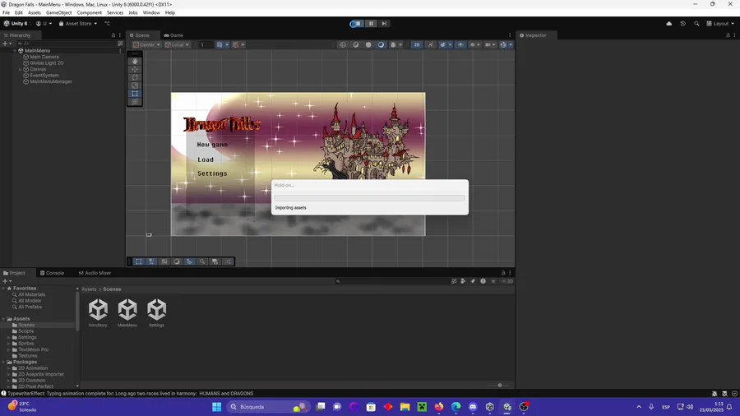Open the GameObject menu
This screenshot has width=740, height=416.
click(x=59, y=12)
